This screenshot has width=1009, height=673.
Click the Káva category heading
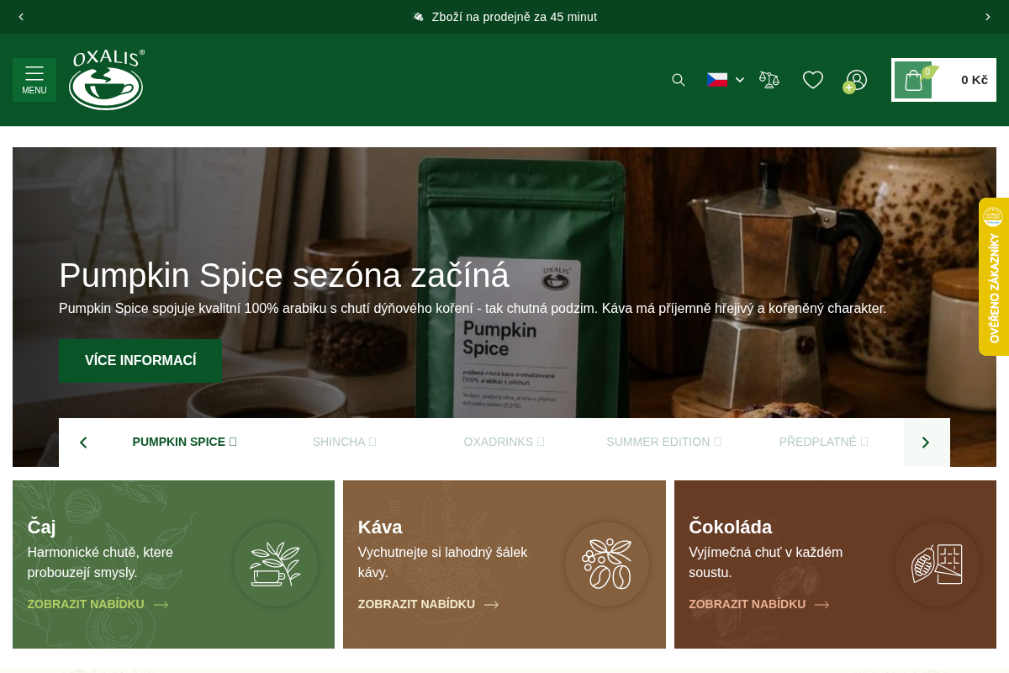380,527
